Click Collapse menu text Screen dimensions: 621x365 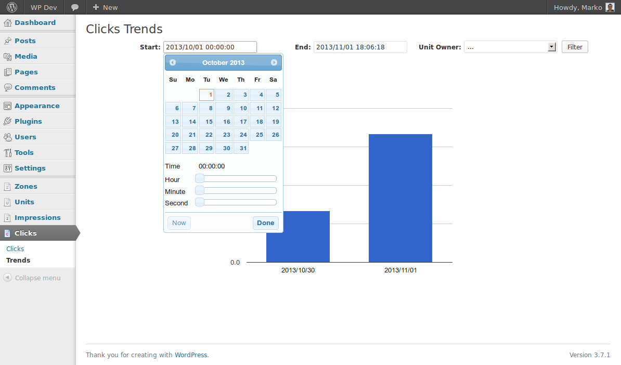(x=37, y=278)
